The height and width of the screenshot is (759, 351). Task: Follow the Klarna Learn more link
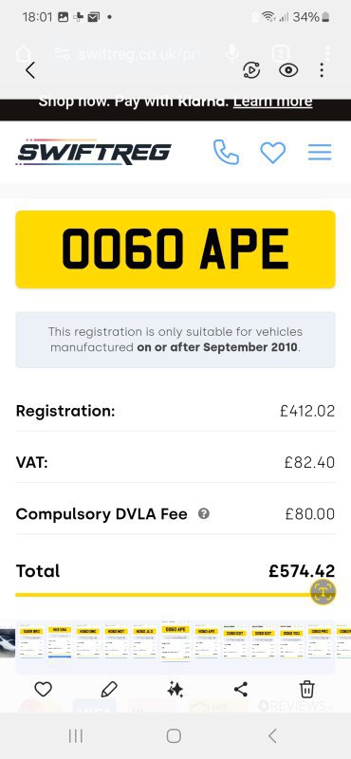(272, 102)
